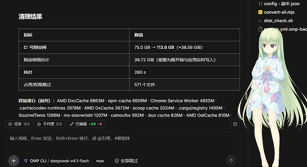Click the robot icon in 子代理 chip
Image resolution: width=307 pixels, height=167 pixels.
(x=39, y=124)
